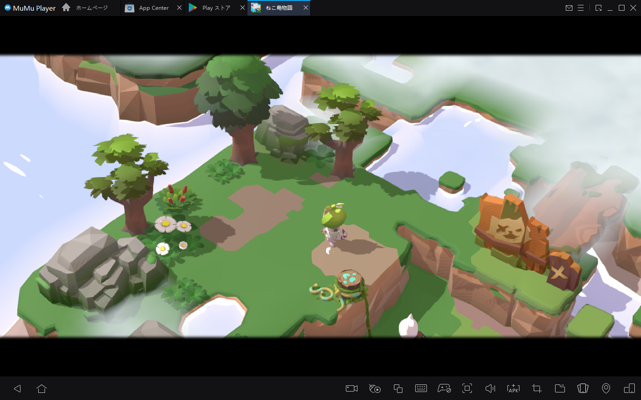Tap the wooden X sign
This screenshot has width=641, height=400.
click(x=563, y=271)
